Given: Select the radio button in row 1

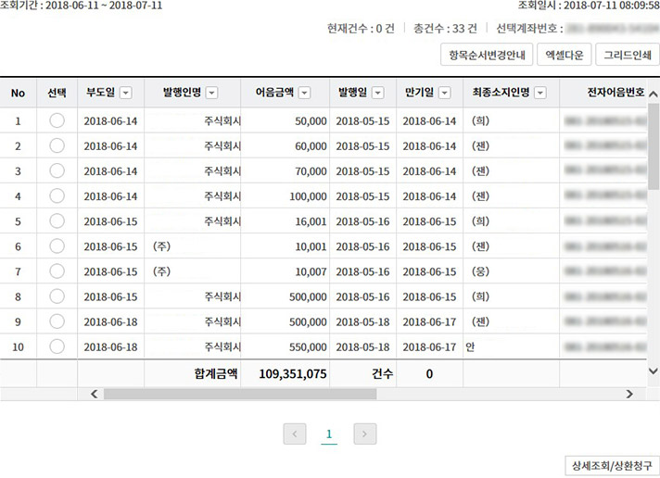Looking at the screenshot, I should pyautogui.click(x=57, y=120).
